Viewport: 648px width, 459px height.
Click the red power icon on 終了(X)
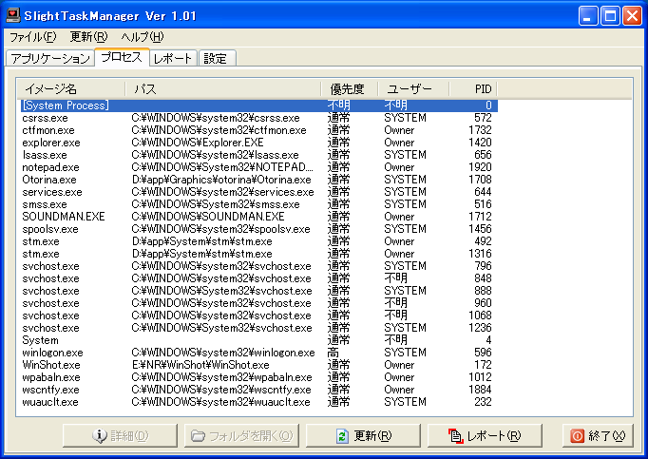point(577,436)
